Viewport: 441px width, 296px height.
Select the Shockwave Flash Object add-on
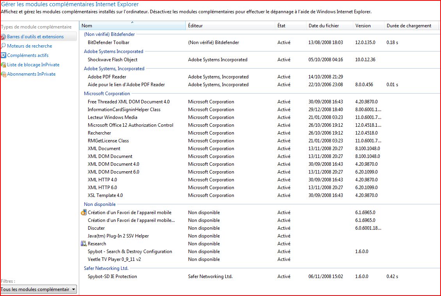[x=112, y=60]
